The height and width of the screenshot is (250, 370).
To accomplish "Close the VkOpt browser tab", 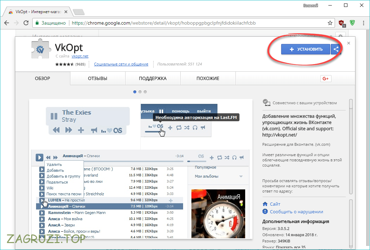I will click(66, 12).
